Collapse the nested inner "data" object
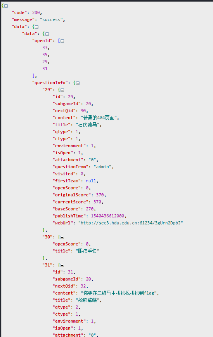The height and width of the screenshot is (337, 213). coord(47,34)
